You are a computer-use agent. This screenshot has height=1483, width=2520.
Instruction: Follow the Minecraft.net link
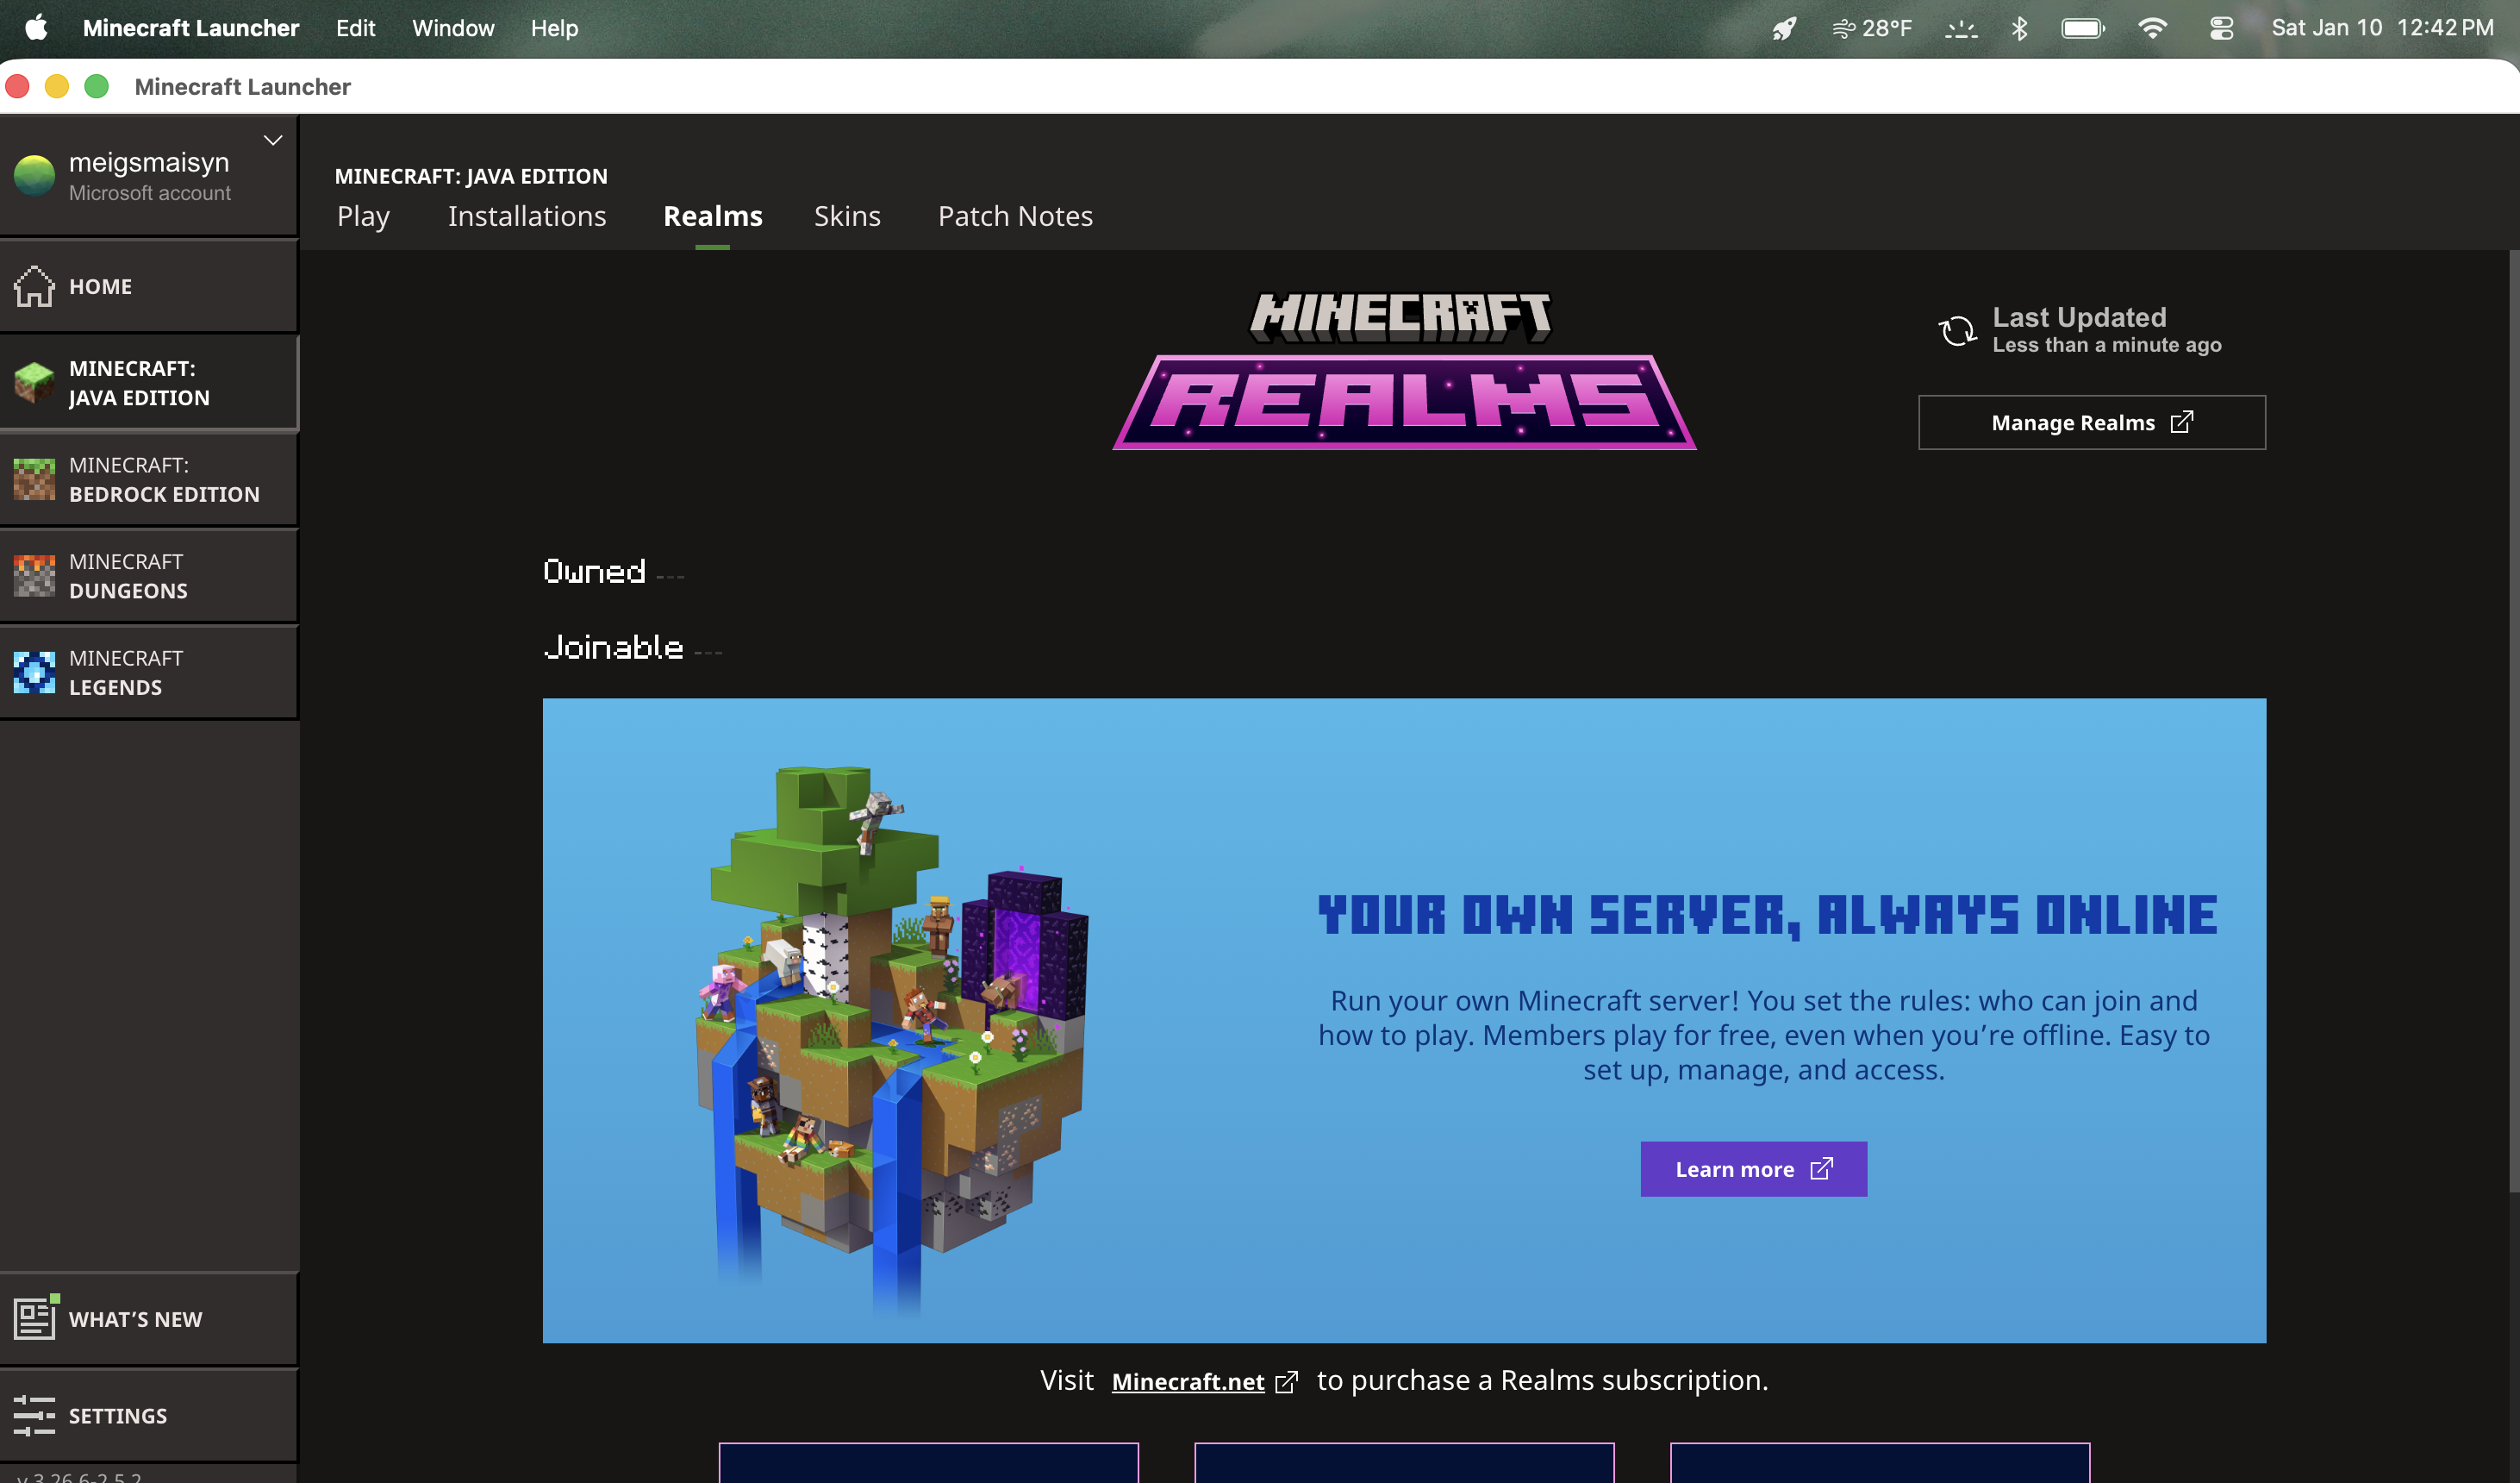(x=1188, y=1381)
